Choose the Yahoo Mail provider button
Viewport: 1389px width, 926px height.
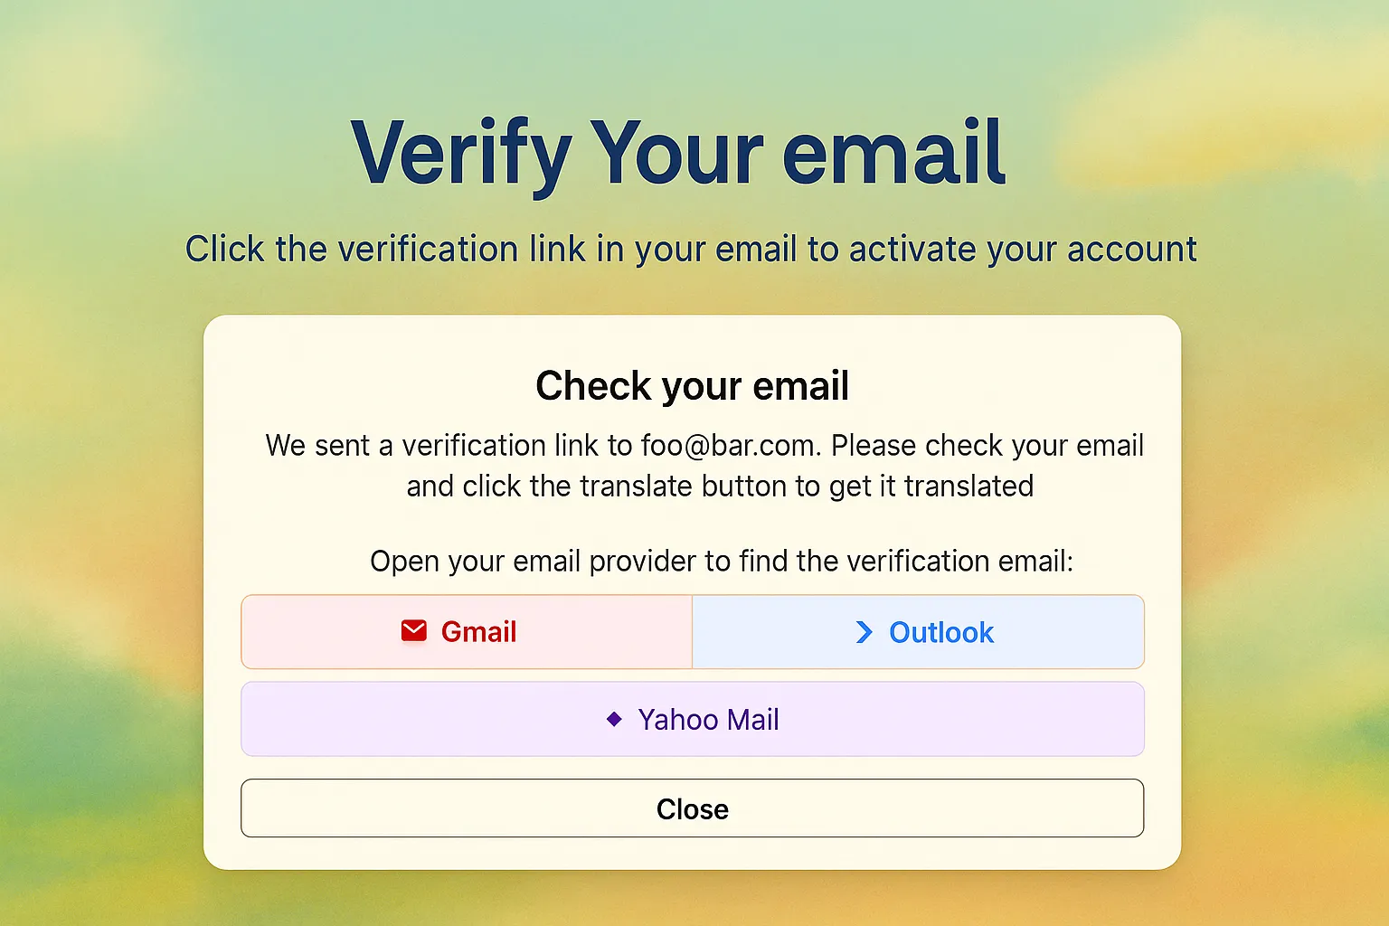693,719
